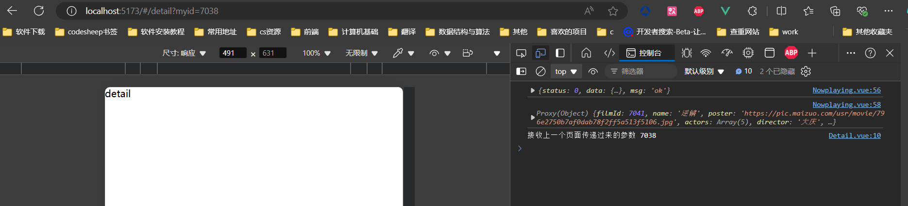Open split screen view

(782, 11)
